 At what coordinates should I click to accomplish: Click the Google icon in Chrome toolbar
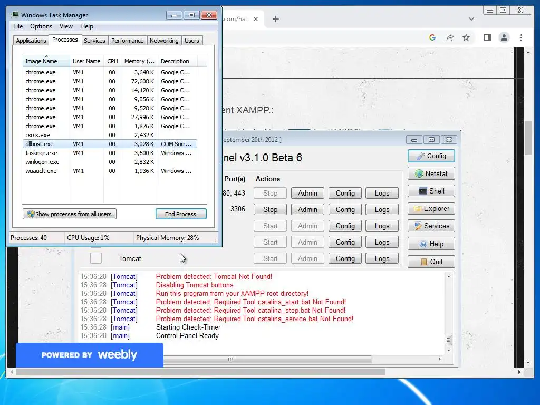coord(432,37)
